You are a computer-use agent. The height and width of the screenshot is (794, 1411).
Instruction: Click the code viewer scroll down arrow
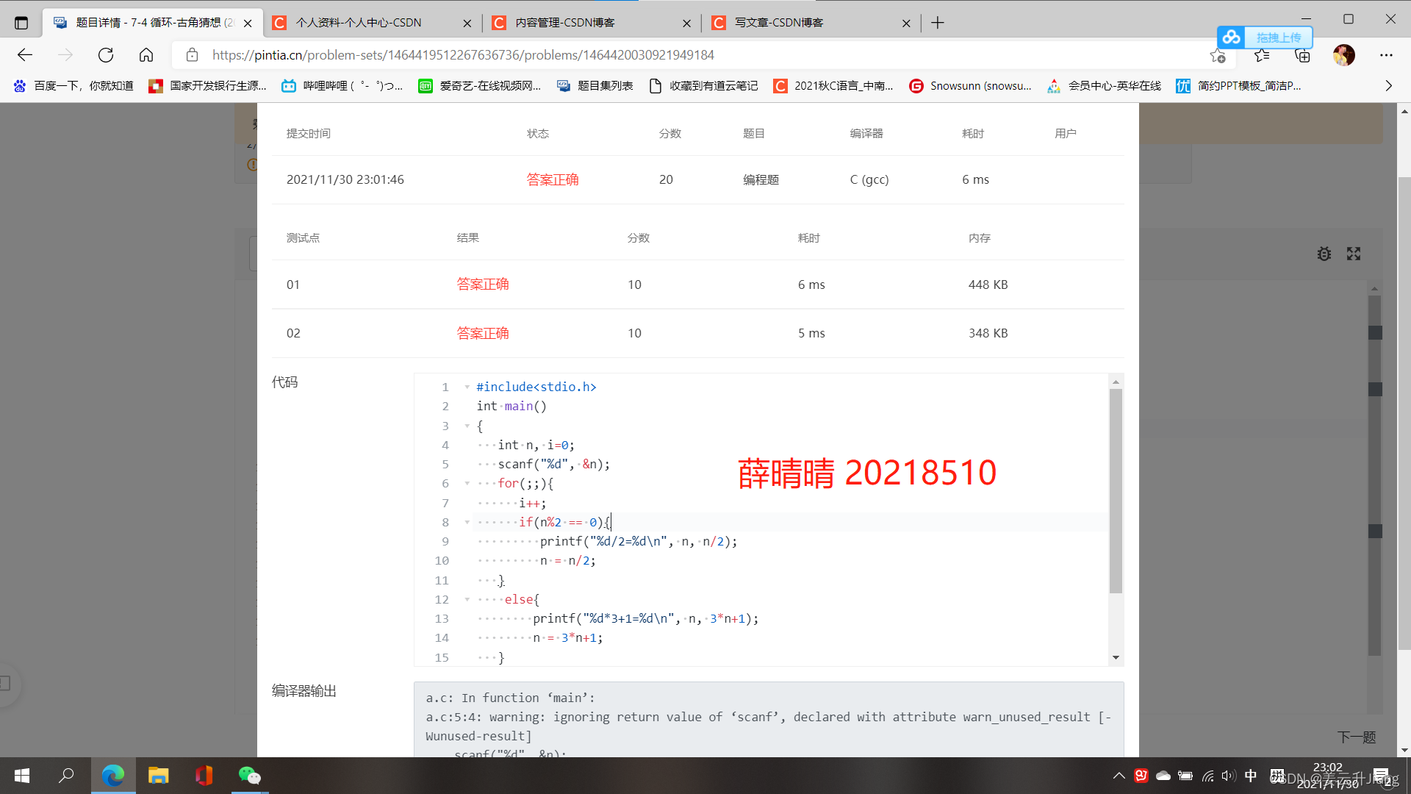(1116, 657)
